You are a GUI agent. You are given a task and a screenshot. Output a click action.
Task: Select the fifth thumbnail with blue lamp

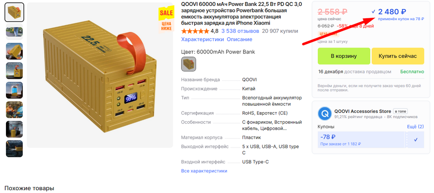tap(14, 90)
